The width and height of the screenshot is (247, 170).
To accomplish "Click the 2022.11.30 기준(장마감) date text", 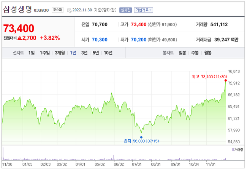I will tap(94, 10).
